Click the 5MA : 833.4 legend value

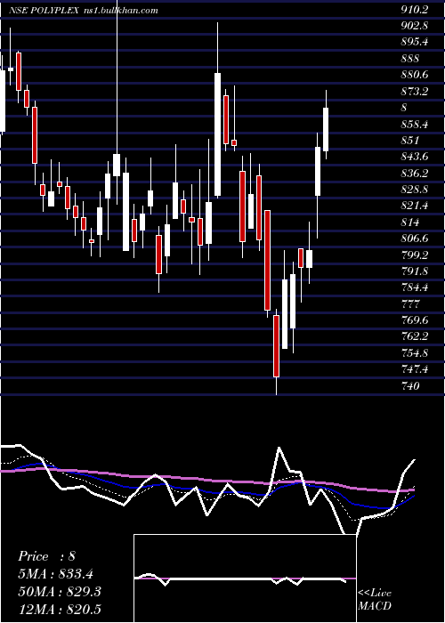[58, 574]
